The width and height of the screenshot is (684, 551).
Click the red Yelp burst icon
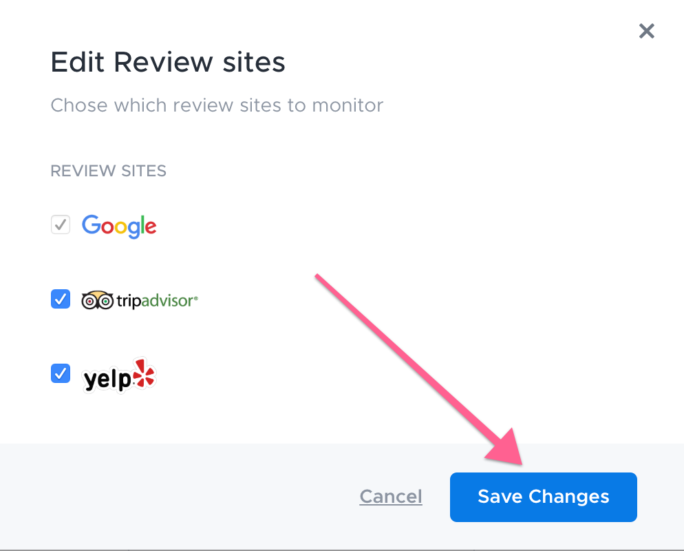coord(144,373)
